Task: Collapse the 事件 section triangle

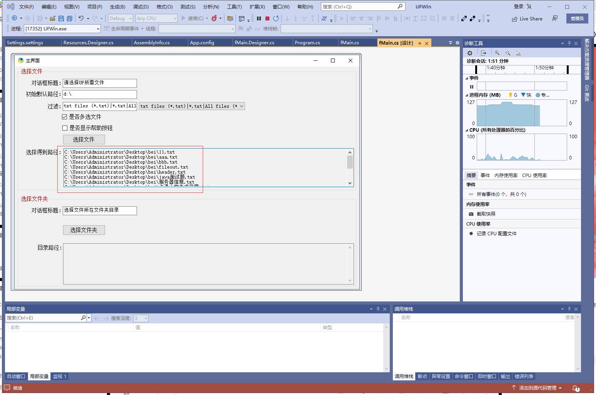Action: (x=467, y=78)
